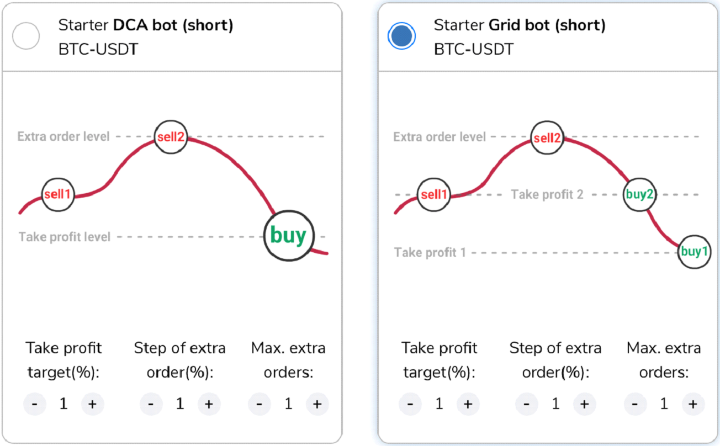Click the buy1 marker on Grid chart

694,252
